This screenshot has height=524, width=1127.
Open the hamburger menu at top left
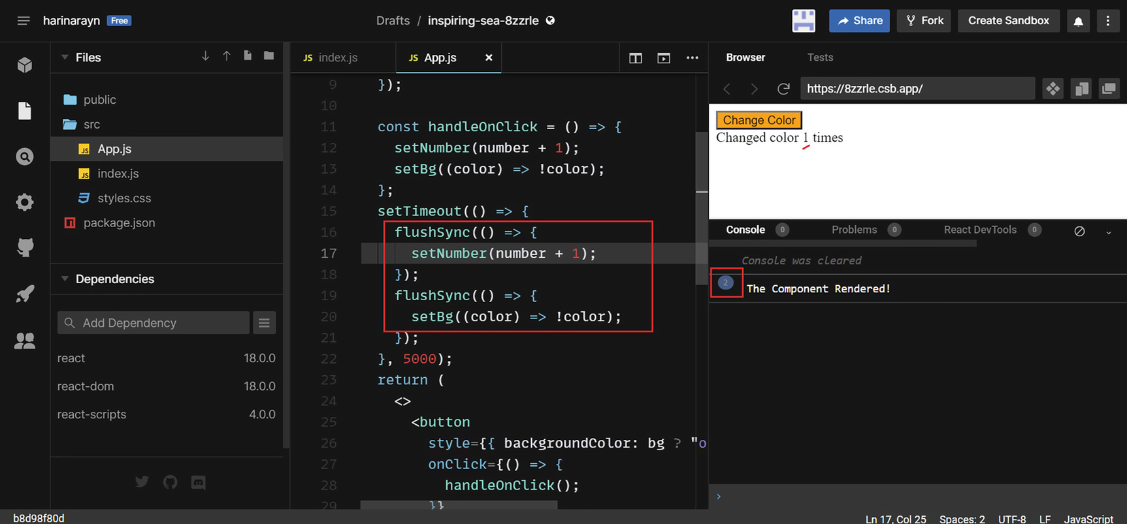click(x=24, y=21)
